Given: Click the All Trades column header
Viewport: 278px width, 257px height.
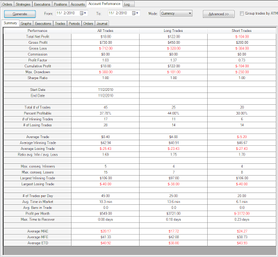Looking at the screenshot, I should pos(106,31).
